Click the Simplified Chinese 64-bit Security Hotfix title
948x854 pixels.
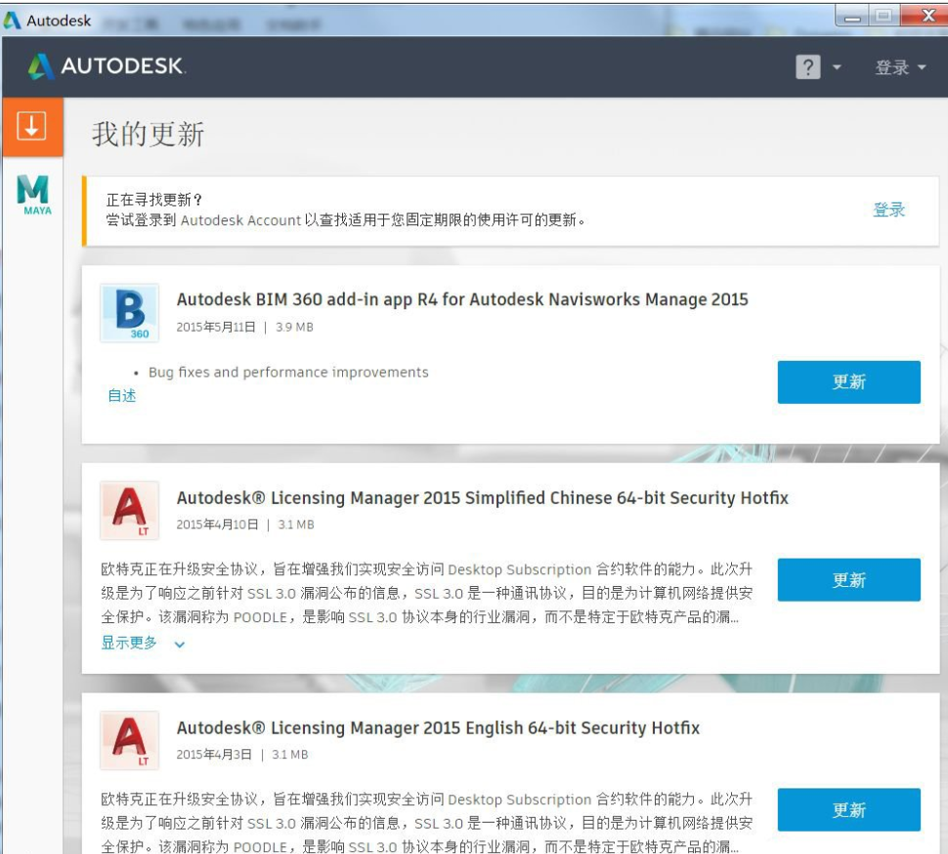[483, 498]
